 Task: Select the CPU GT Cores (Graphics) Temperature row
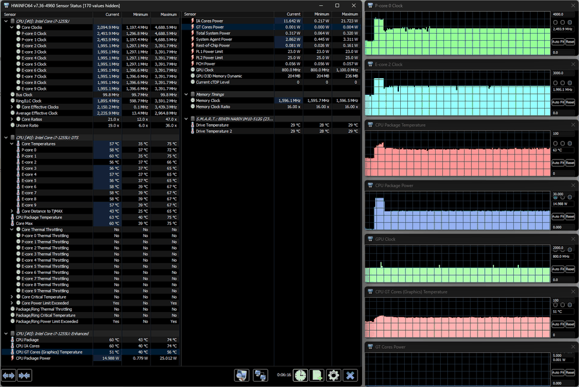click(90, 352)
